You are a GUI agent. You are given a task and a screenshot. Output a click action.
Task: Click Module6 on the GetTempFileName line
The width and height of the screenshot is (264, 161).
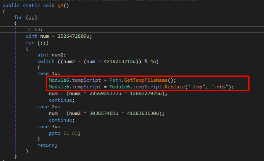(x=59, y=80)
